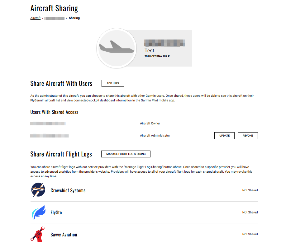
Task: Click Not Shared status for FlySto
Action: (250, 212)
